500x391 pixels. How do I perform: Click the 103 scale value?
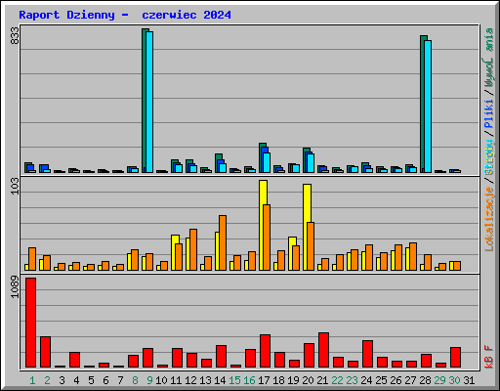15,186
